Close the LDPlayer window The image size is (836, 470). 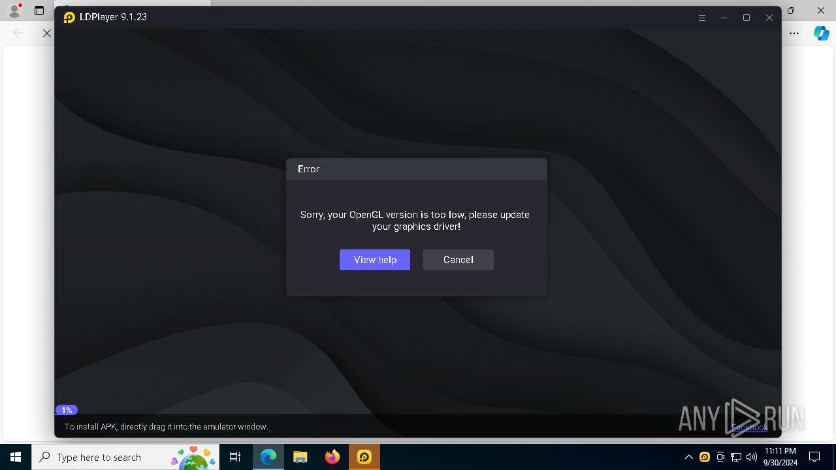pyautogui.click(x=769, y=18)
